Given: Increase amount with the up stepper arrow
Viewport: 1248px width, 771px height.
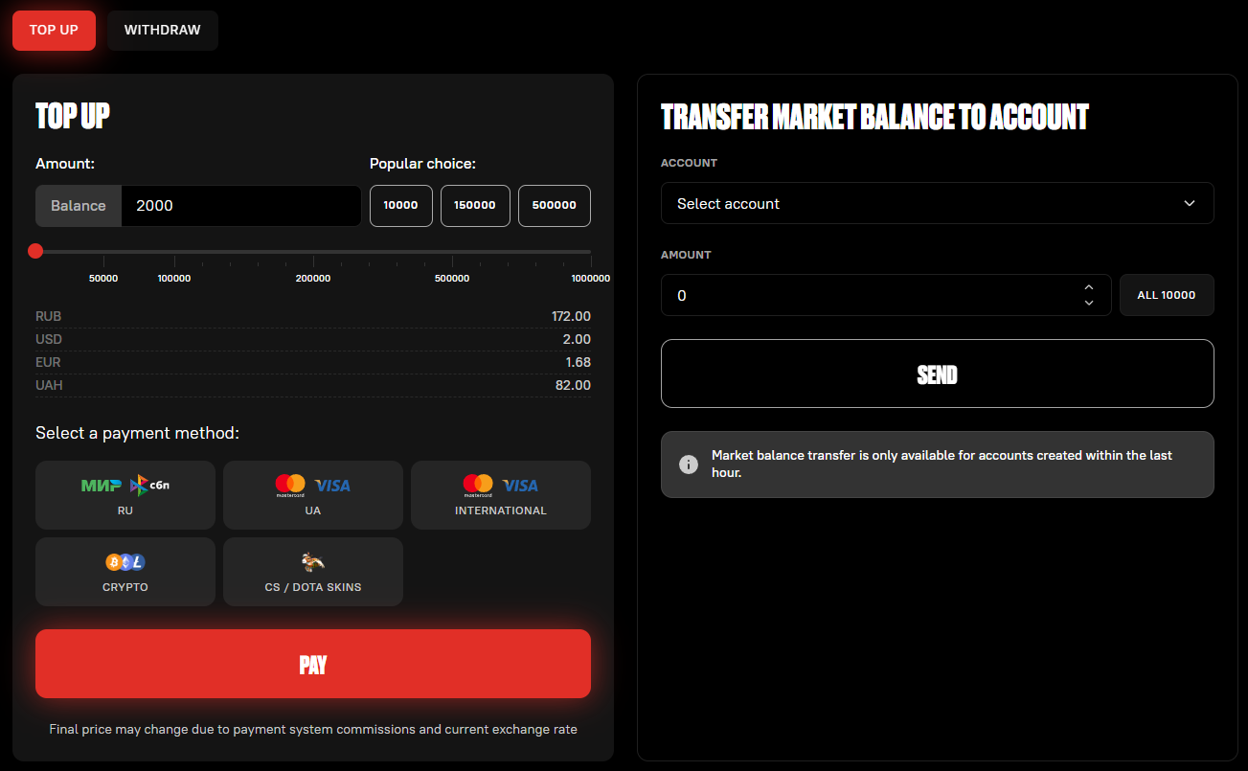Looking at the screenshot, I should tap(1088, 287).
